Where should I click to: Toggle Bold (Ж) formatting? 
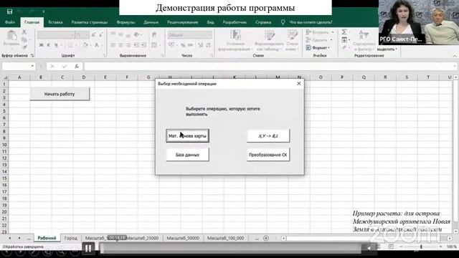(x=41, y=45)
